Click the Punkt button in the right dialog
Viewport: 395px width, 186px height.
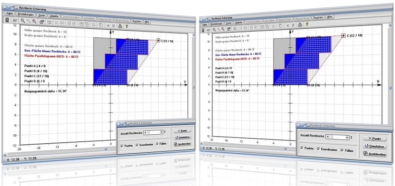click(x=374, y=138)
